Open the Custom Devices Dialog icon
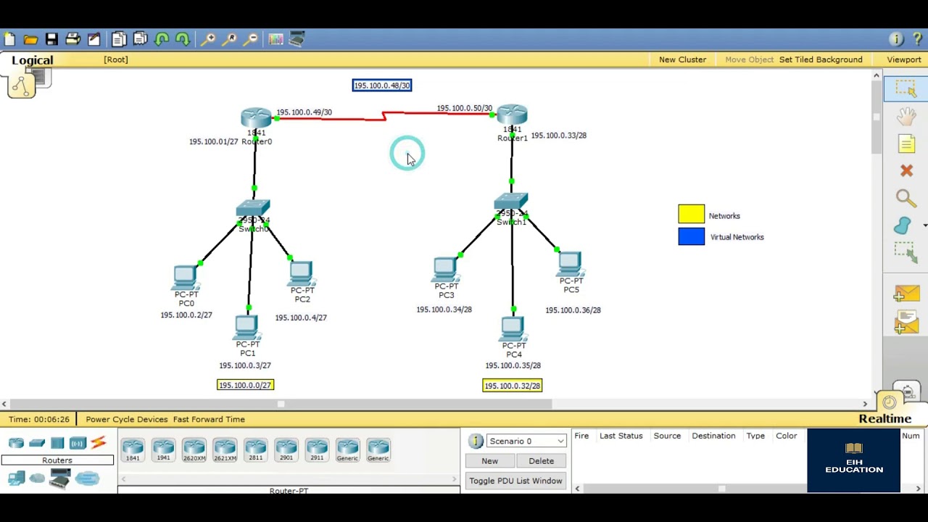This screenshot has width=928, height=522. click(x=297, y=39)
